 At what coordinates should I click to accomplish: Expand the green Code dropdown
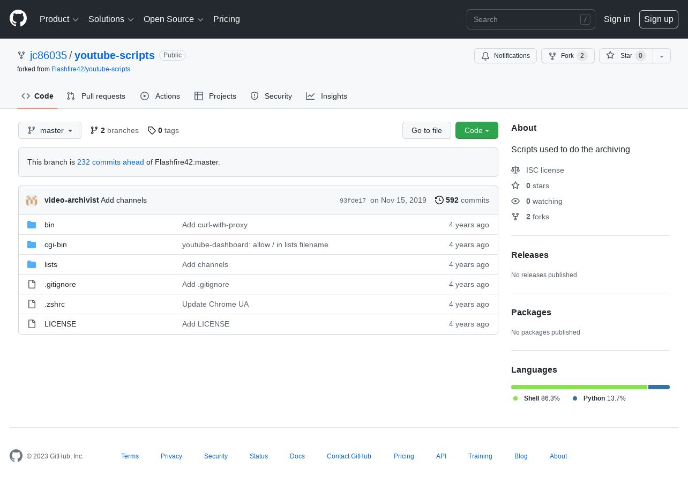point(477,130)
